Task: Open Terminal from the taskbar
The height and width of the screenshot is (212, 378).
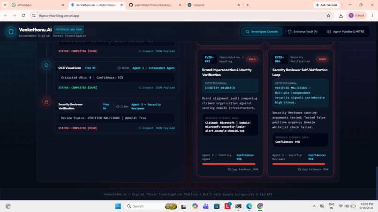Action: tap(238, 206)
